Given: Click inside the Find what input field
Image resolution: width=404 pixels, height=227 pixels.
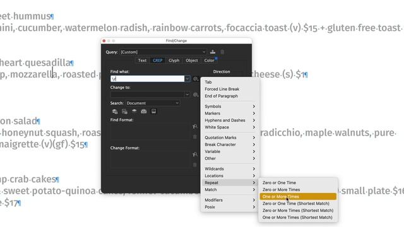Looking at the screenshot, I should click(147, 79).
